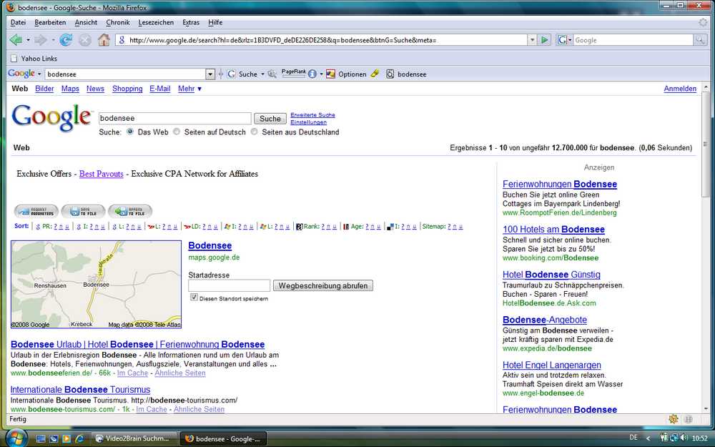Open the Ansicht menu
This screenshot has height=447, width=715.
tap(87, 22)
